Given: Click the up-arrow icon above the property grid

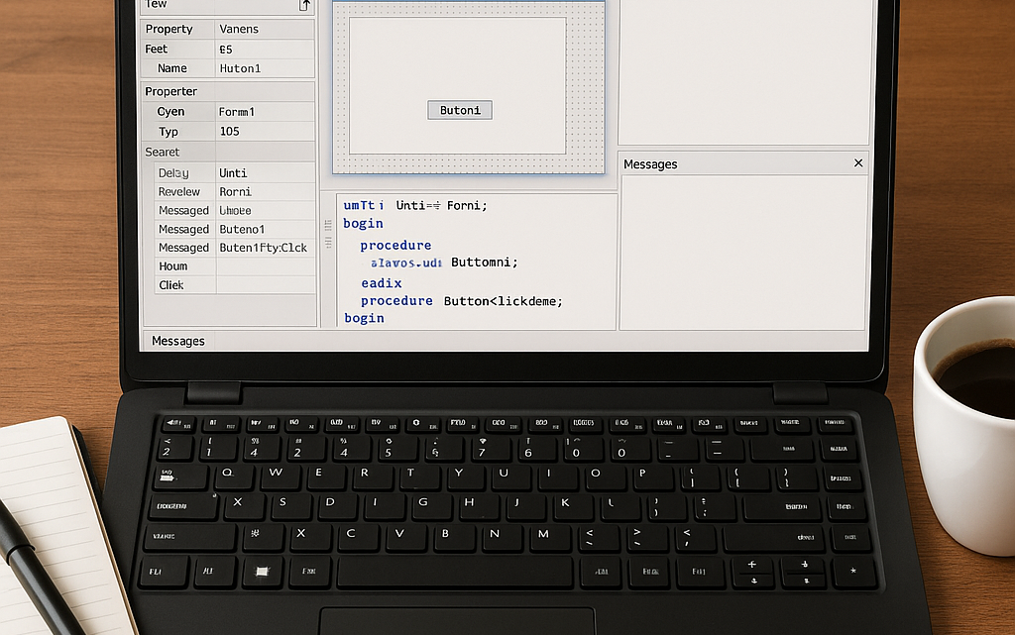Looking at the screenshot, I should pyautogui.click(x=304, y=6).
